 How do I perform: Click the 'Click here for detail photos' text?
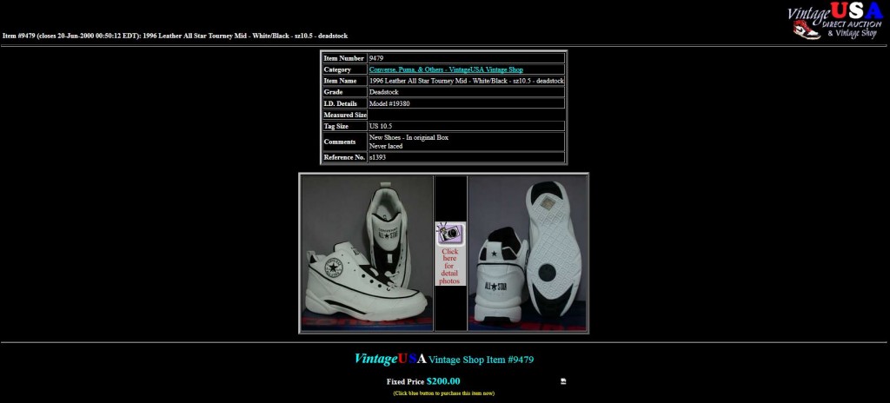coord(449,267)
